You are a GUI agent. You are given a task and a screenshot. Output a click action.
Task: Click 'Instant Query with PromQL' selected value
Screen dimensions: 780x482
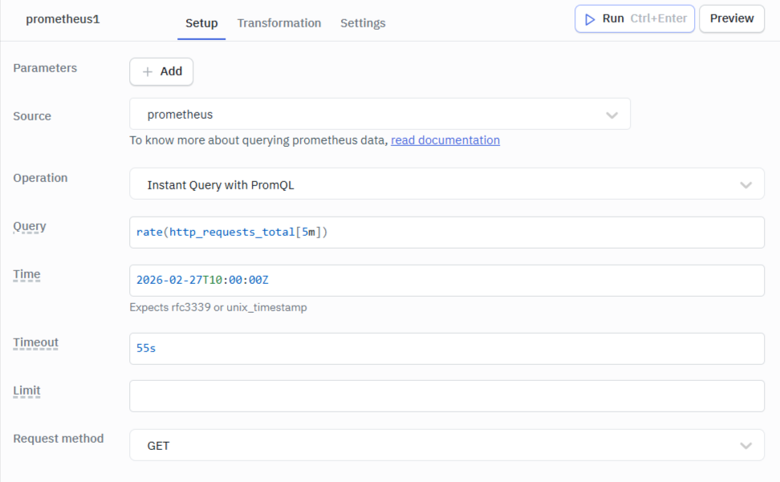(221, 185)
